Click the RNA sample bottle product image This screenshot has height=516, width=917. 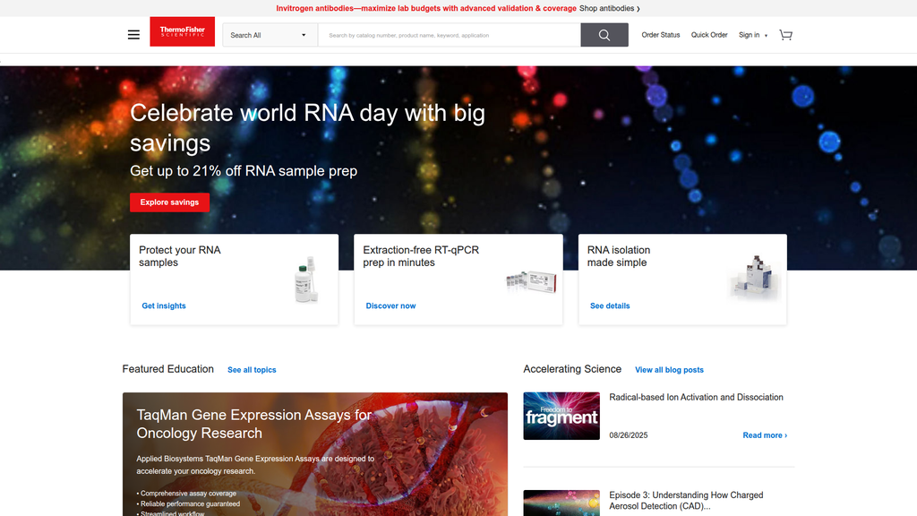[x=306, y=279]
